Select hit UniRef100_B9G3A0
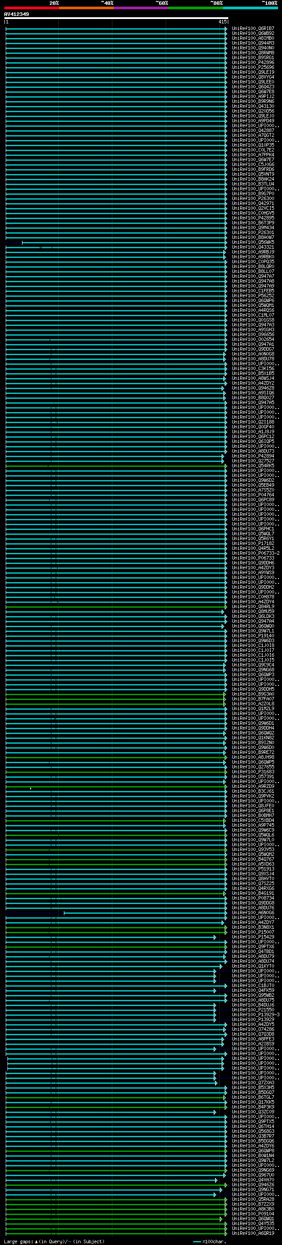The image size is (282, 1245). point(252,694)
